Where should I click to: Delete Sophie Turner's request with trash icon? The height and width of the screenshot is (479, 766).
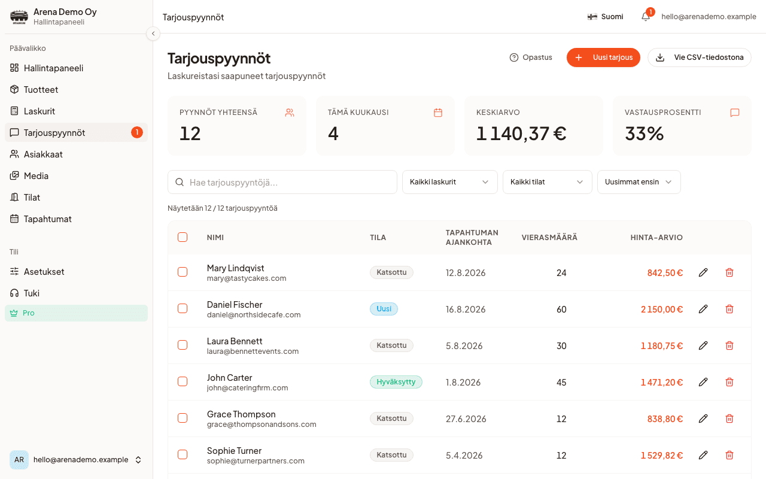point(729,455)
